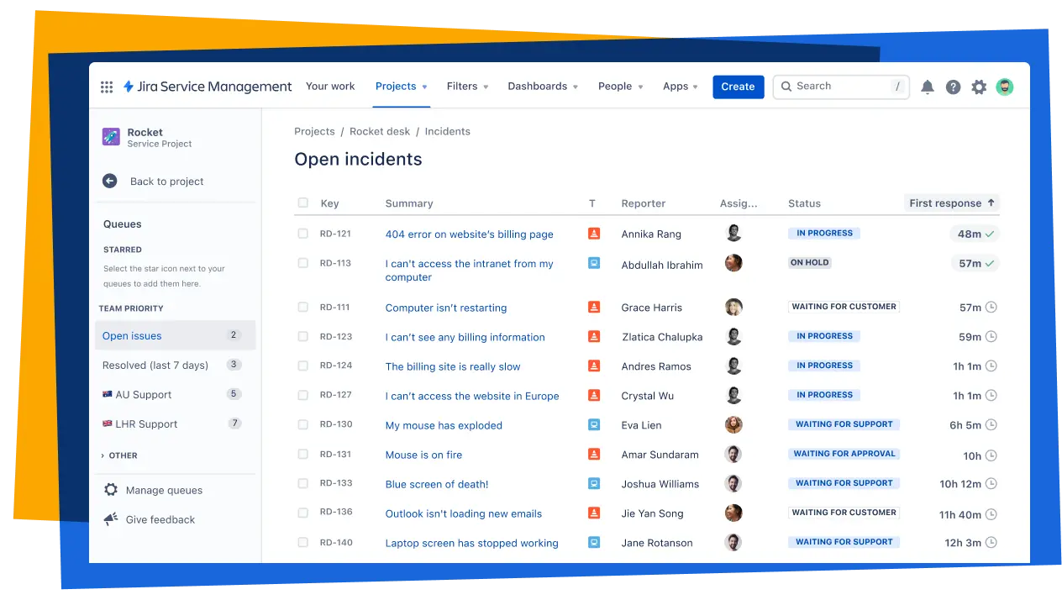Select the AU Support queue
The height and width of the screenshot is (600, 1062).
click(x=143, y=395)
